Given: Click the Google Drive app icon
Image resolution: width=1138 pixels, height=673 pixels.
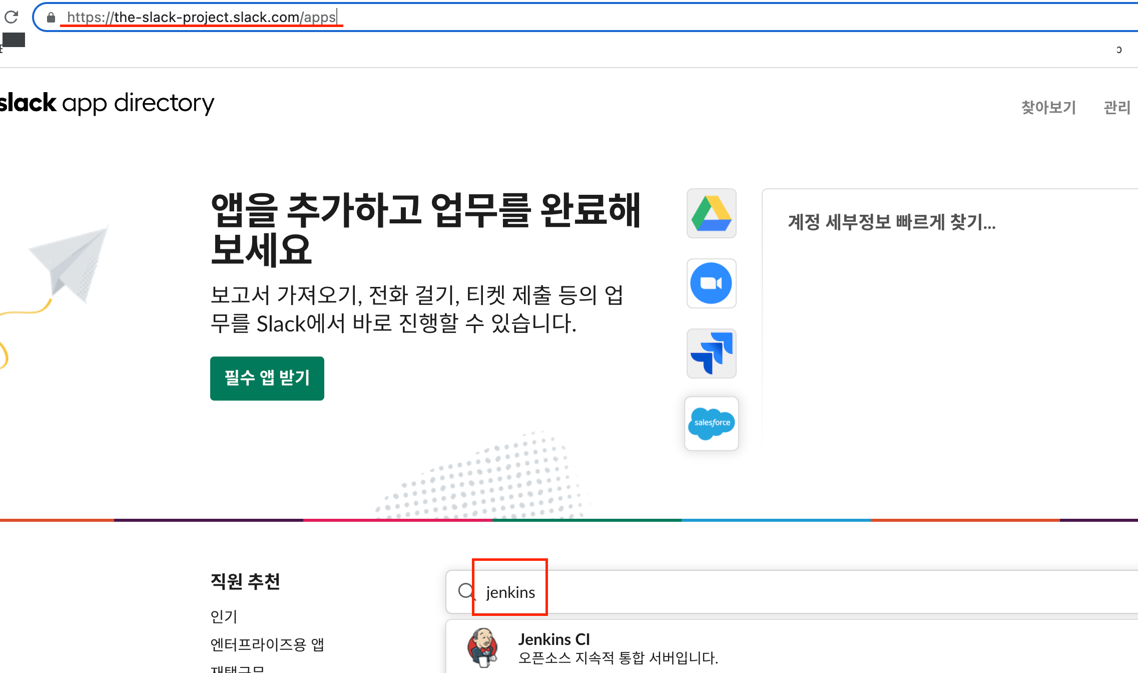Looking at the screenshot, I should (x=711, y=213).
